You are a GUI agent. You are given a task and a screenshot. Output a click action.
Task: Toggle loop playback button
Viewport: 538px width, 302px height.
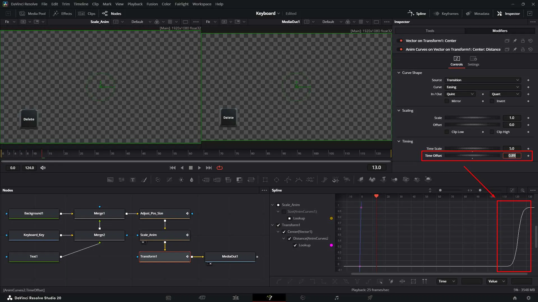click(x=220, y=168)
